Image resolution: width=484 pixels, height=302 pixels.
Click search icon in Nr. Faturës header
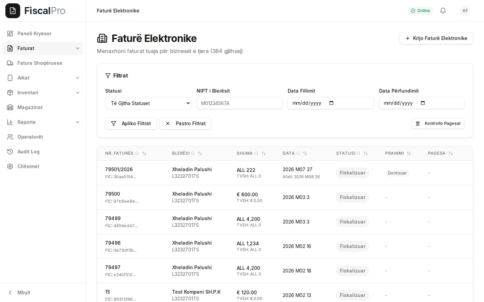[x=137, y=153]
